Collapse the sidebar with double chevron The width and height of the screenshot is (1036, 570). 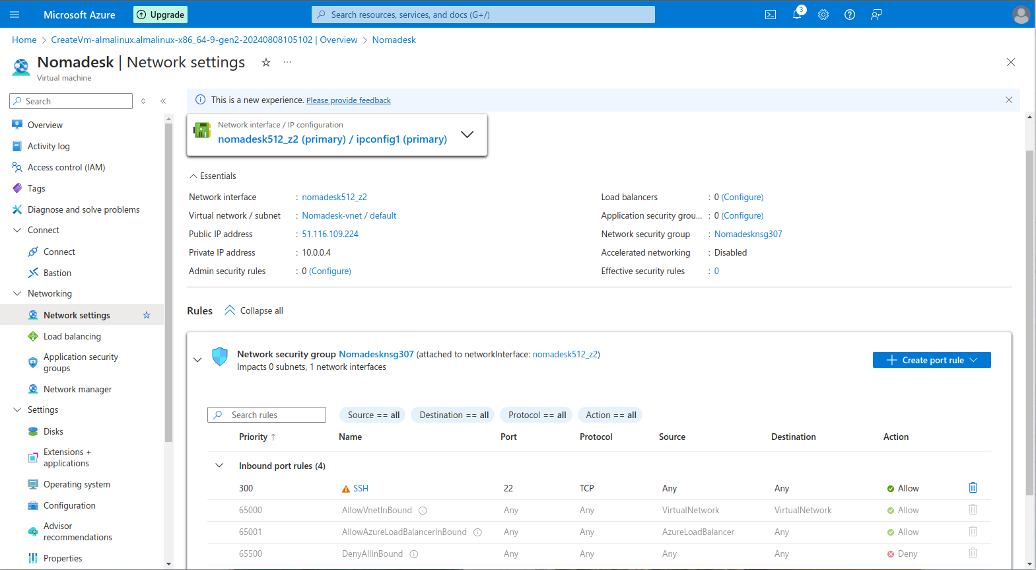click(x=163, y=101)
